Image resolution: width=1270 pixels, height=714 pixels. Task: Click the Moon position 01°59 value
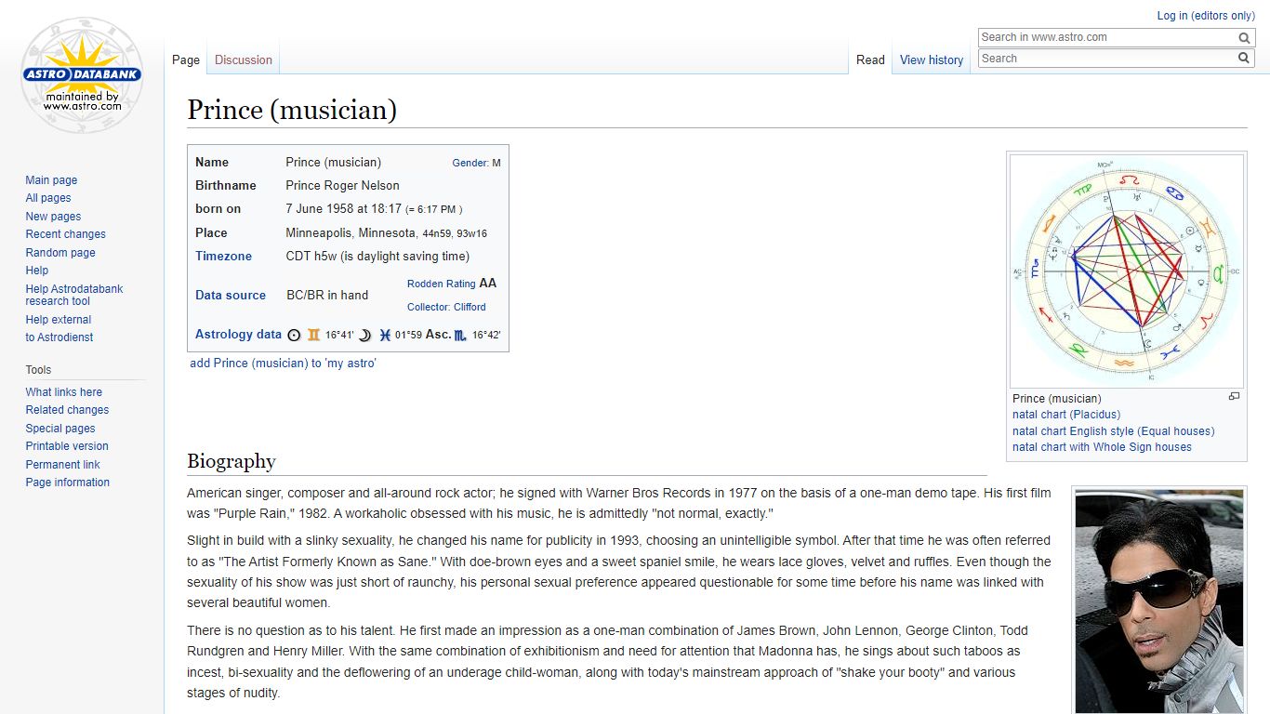[x=408, y=336]
